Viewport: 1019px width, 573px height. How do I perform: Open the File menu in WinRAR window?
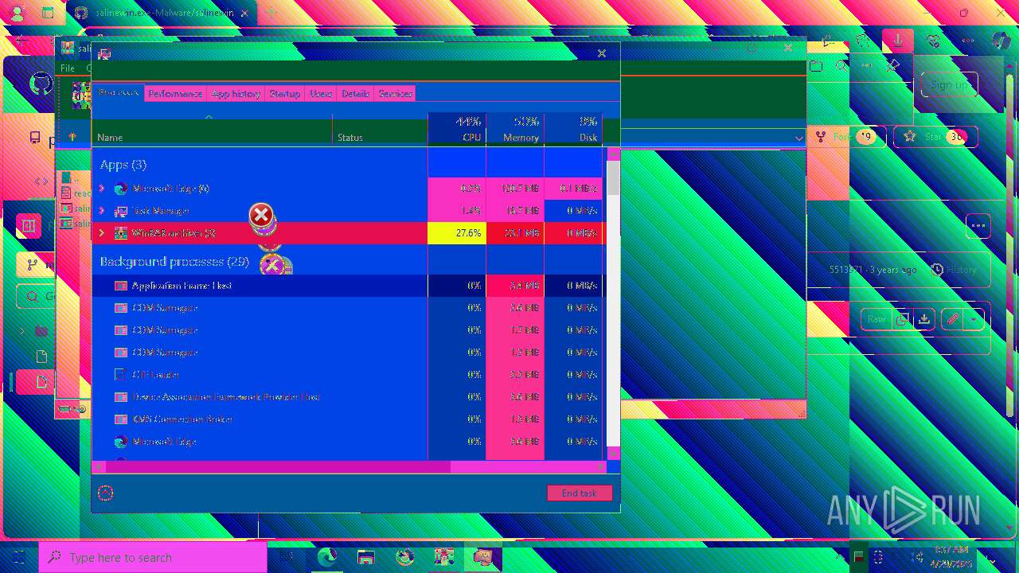(68, 68)
